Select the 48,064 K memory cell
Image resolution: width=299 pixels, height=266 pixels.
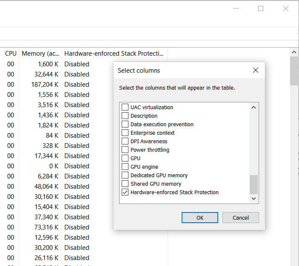click(x=46, y=187)
